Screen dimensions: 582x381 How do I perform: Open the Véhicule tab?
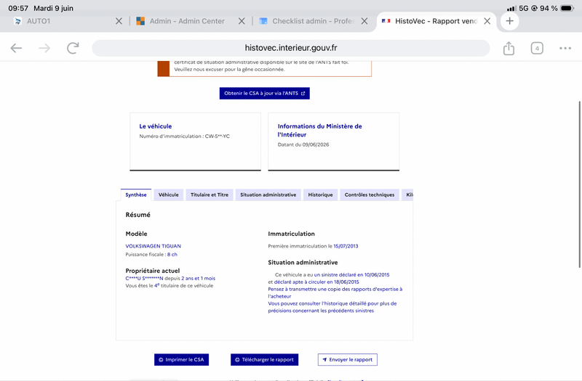[169, 194]
